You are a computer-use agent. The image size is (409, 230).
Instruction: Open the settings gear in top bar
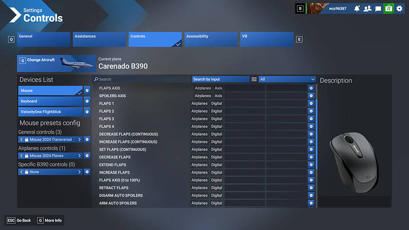tap(400, 9)
